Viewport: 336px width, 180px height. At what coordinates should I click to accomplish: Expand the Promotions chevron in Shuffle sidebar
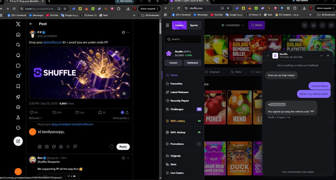point(199,144)
